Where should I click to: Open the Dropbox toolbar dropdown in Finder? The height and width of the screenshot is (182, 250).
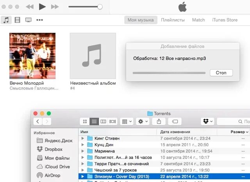pyautogui.click(x=207, y=122)
